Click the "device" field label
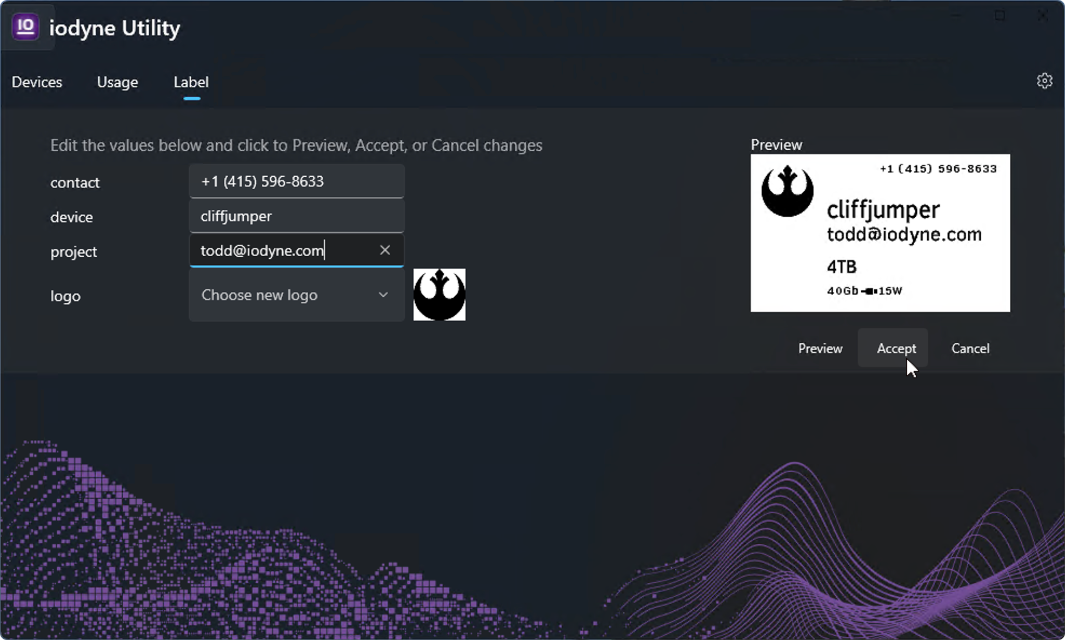The image size is (1065, 640). [x=71, y=217]
